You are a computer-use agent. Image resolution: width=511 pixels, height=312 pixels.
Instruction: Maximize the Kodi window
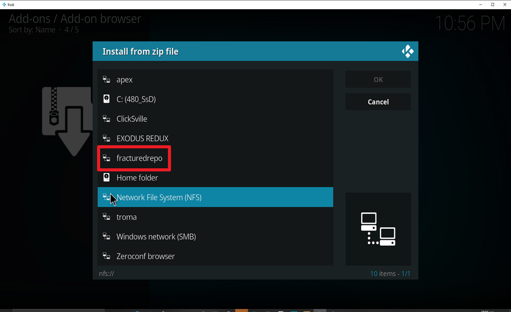(493, 5)
